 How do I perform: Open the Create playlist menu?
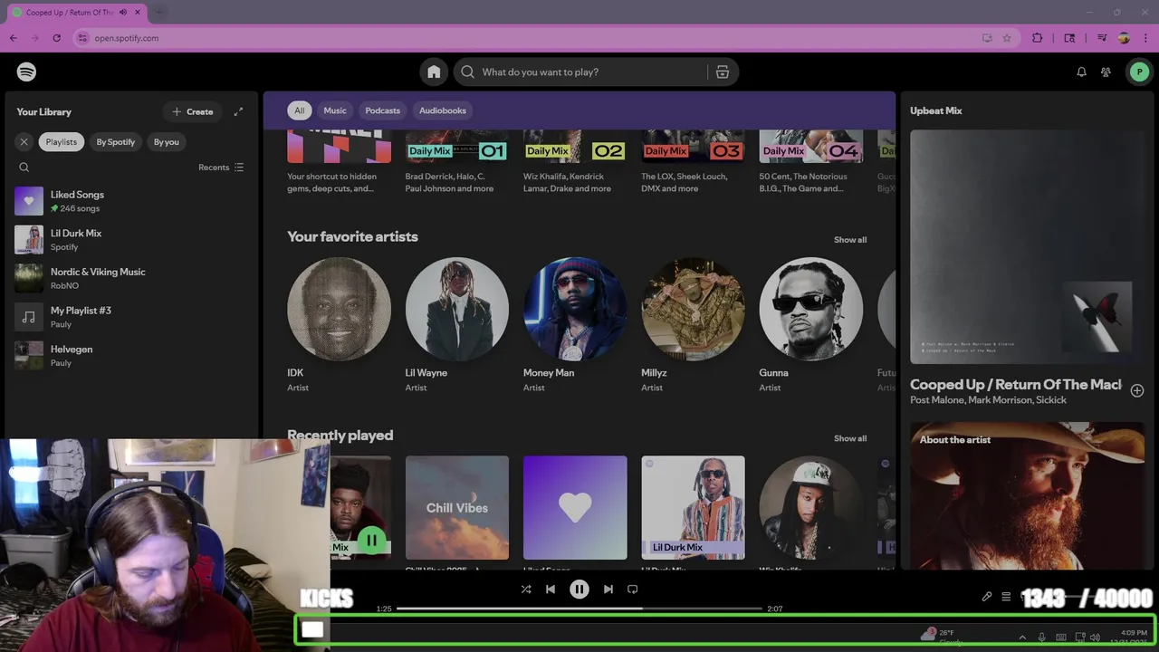[x=193, y=111]
